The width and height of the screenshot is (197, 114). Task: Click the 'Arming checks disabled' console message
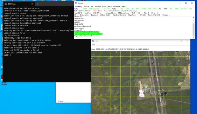(82, 26)
